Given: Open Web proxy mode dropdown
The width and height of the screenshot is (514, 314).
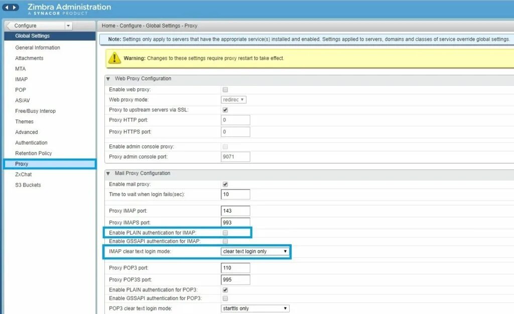Looking at the screenshot, I should click(x=234, y=99).
